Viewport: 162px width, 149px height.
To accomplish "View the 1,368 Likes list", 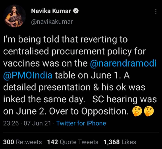I will click(120, 142).
